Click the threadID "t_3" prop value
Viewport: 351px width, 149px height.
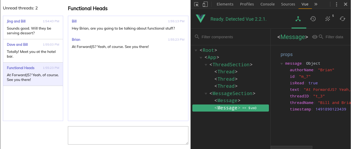point(319,96)
